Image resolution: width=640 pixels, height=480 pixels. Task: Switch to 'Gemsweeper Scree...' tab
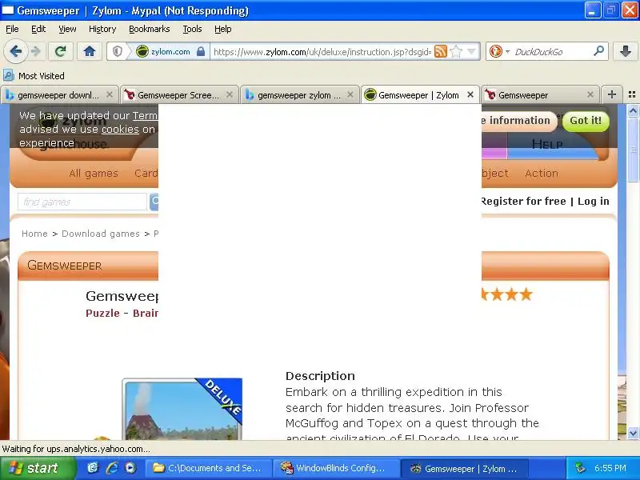179,95
